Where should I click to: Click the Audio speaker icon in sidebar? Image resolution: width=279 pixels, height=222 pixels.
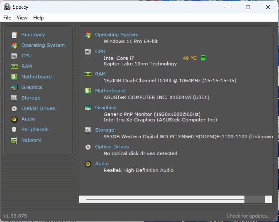(x=14, y=119)
